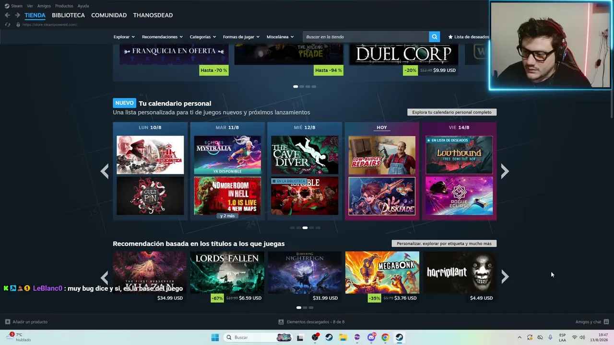Open the Cult of PiN game thumbnail
Image resolution: width=614 pixels, height=345 pixels.
click(x=150, y=196)
